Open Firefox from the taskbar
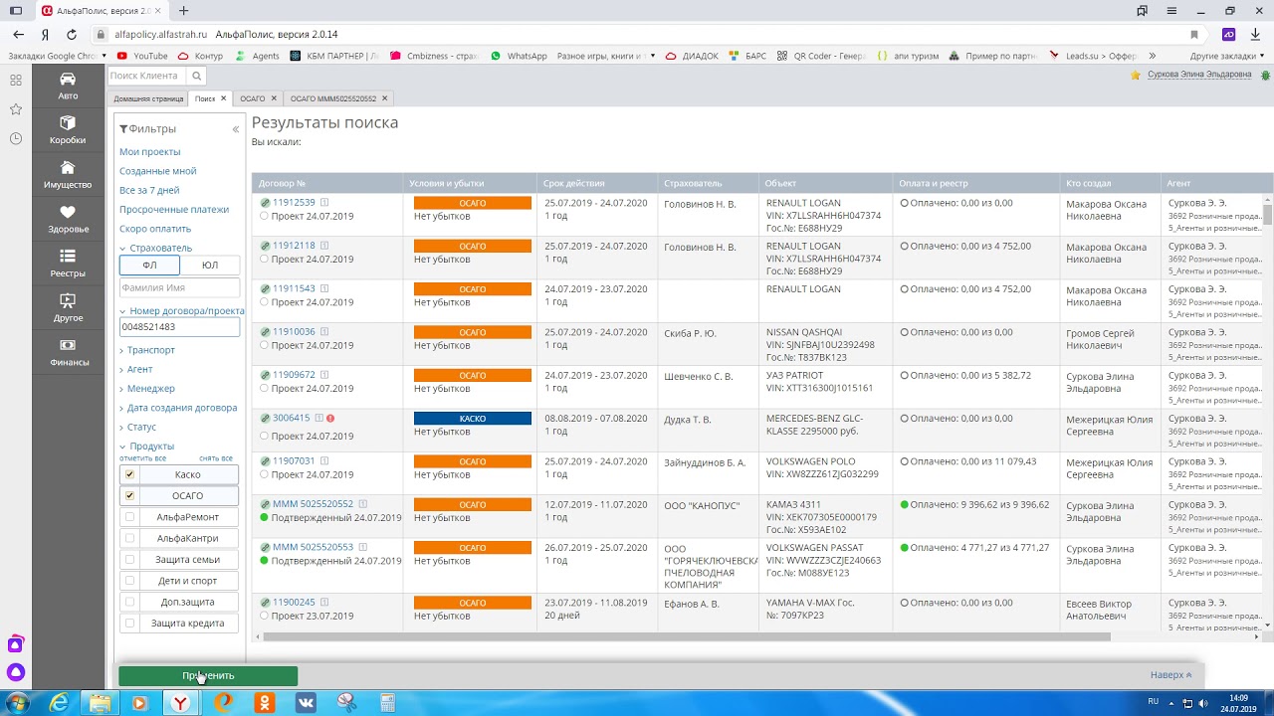Image resolution: width=1274 pixels, height=716 pixels. pyautogui.click(x=223, y=702)
